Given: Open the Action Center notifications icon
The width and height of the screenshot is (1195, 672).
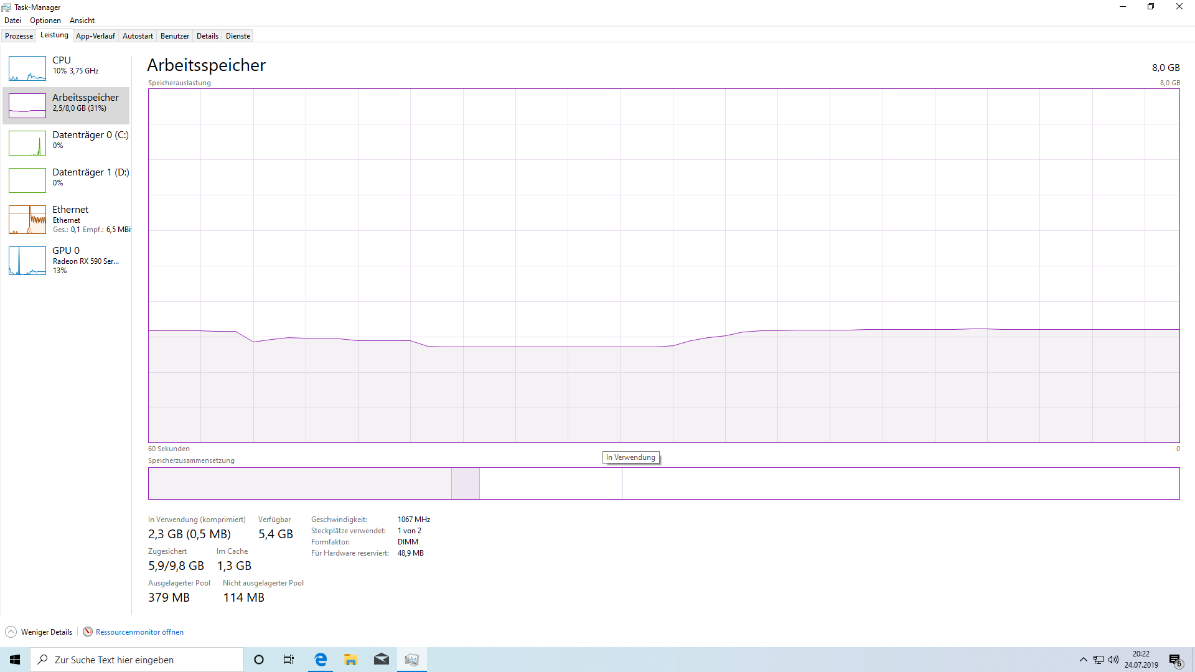Looking at the screenshot, I should point(1176,660).
